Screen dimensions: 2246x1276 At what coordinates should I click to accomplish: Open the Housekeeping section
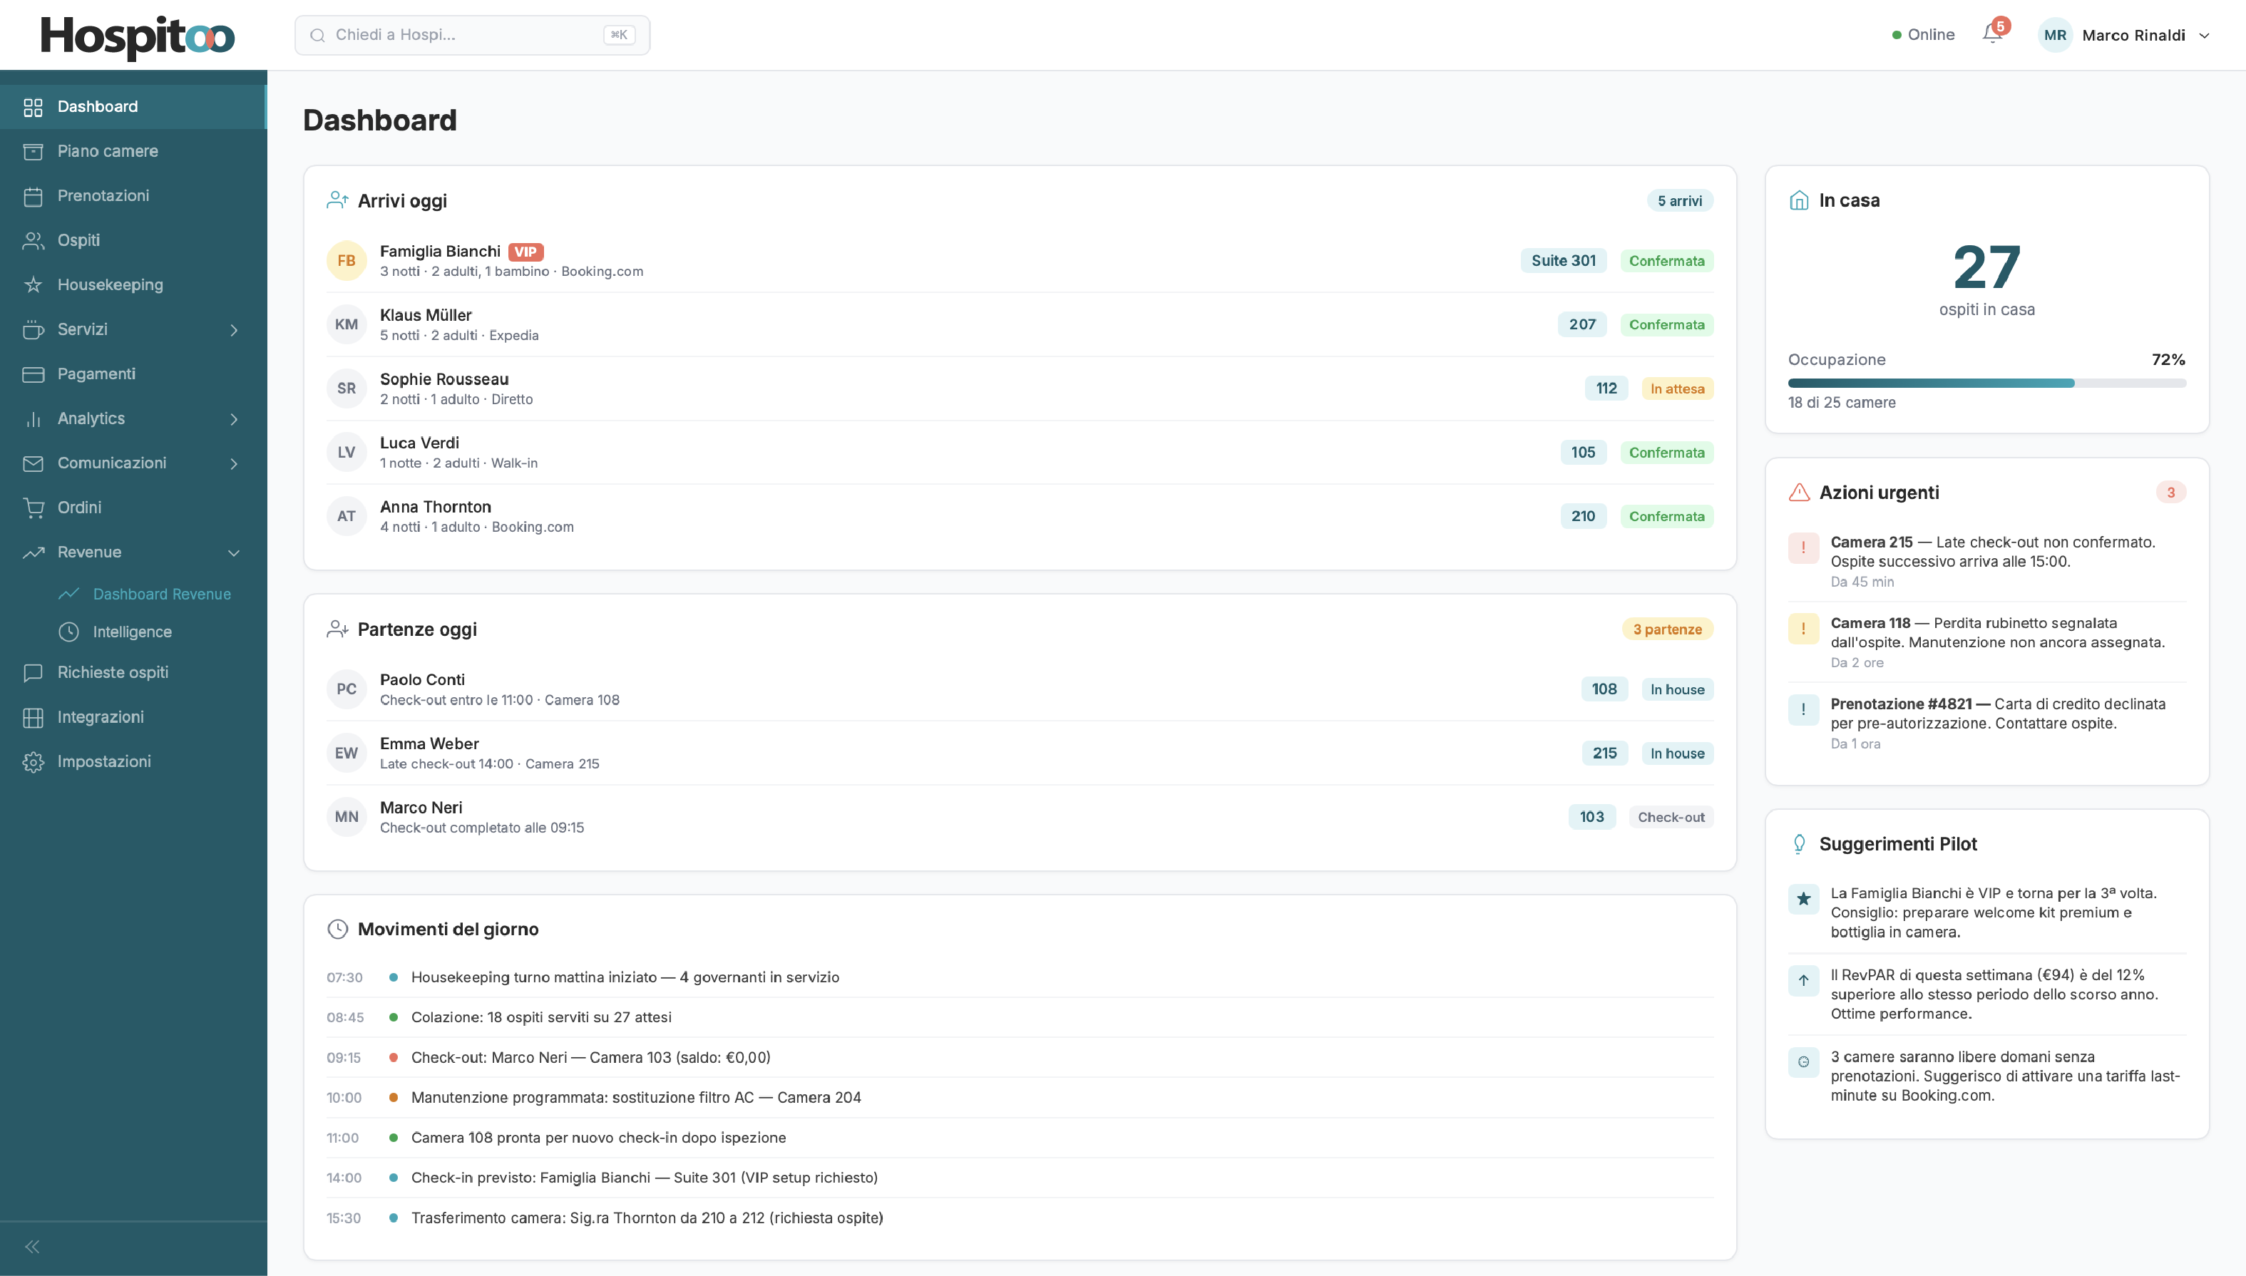pyautogui.click(x=111, y=285)
